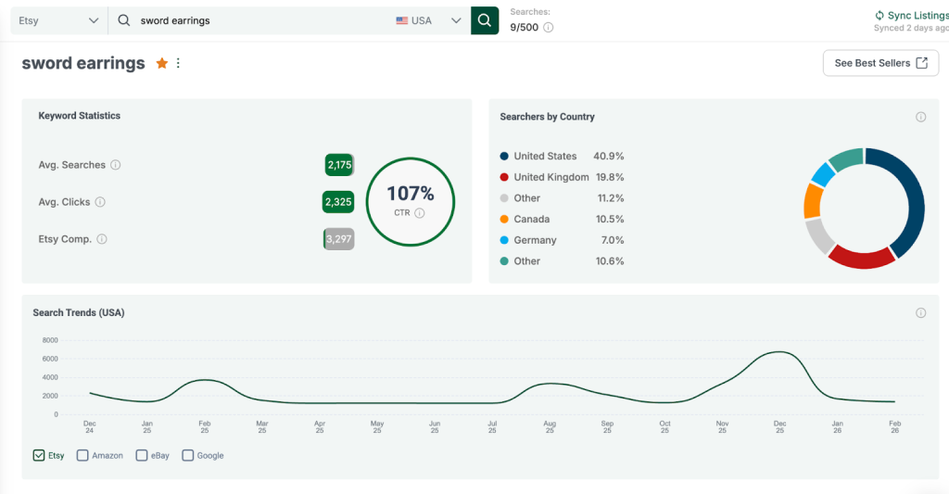The image size is (949, 494).
Task: Open the three-dot options menu beside keyword
Action: pyautogui.click(x=178, y=63)
